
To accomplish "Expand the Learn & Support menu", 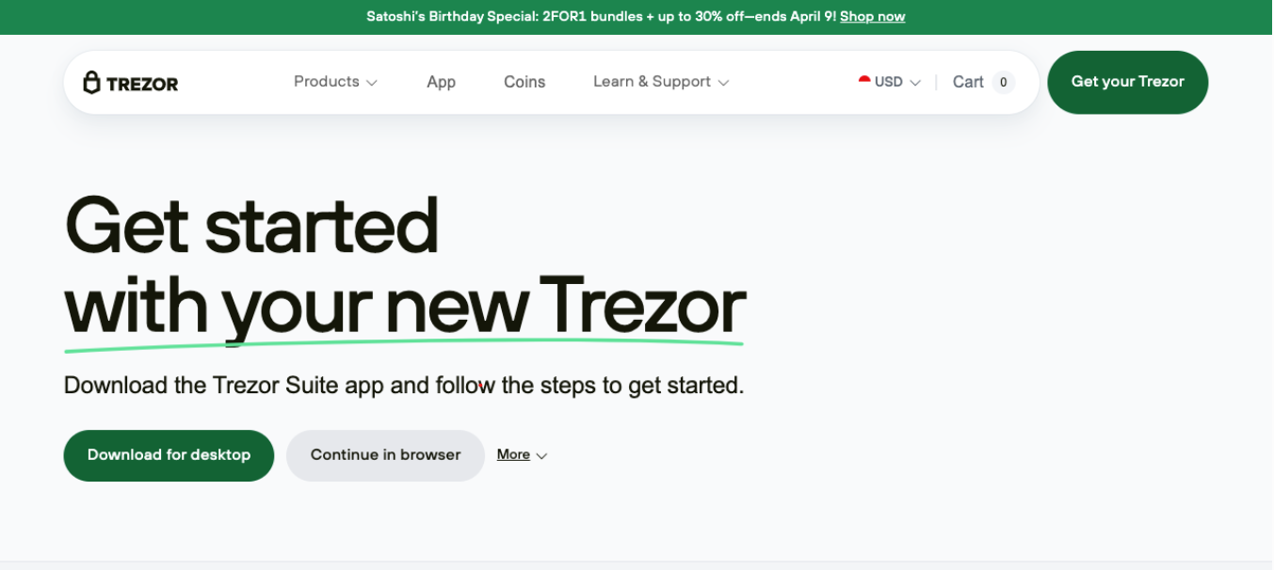I will pos(661,82).
